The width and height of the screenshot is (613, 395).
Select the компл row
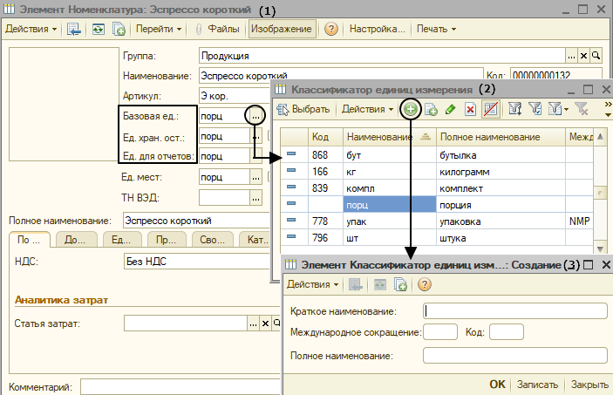(437, 188)
